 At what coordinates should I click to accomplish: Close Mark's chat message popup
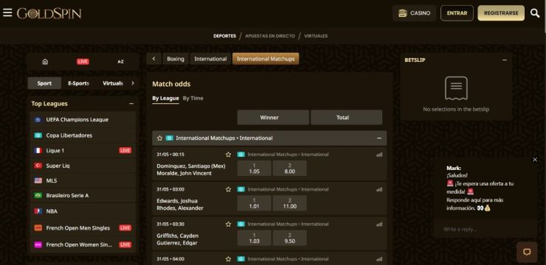(x=535, y=160)
